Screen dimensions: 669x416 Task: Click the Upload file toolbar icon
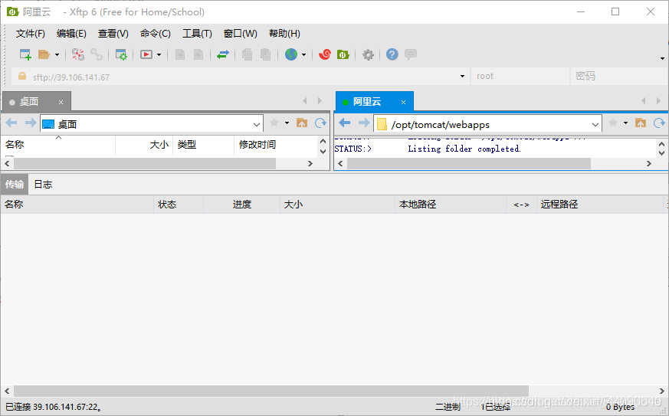pos(180,54)
